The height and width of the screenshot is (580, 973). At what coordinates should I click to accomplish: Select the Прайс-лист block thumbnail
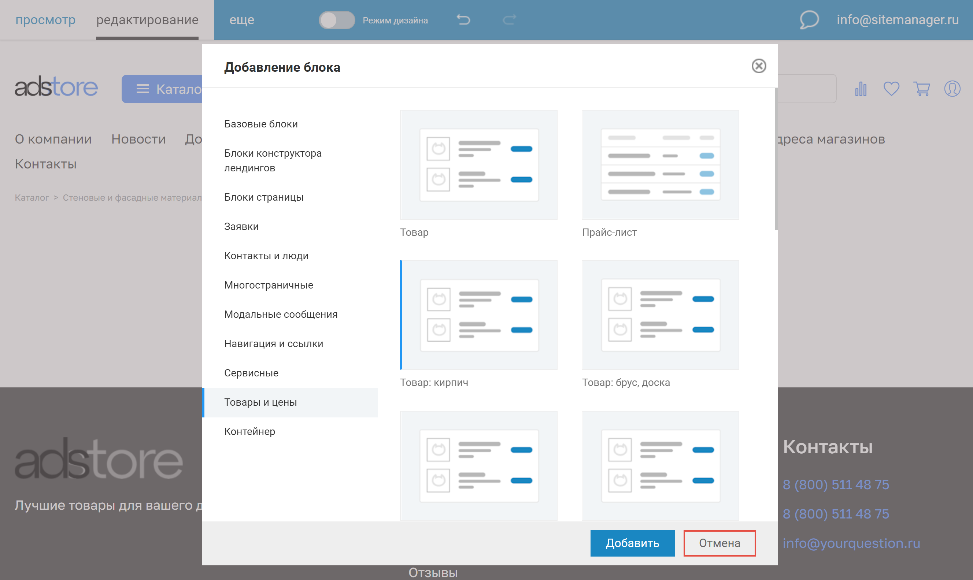[x=660, y=164]
